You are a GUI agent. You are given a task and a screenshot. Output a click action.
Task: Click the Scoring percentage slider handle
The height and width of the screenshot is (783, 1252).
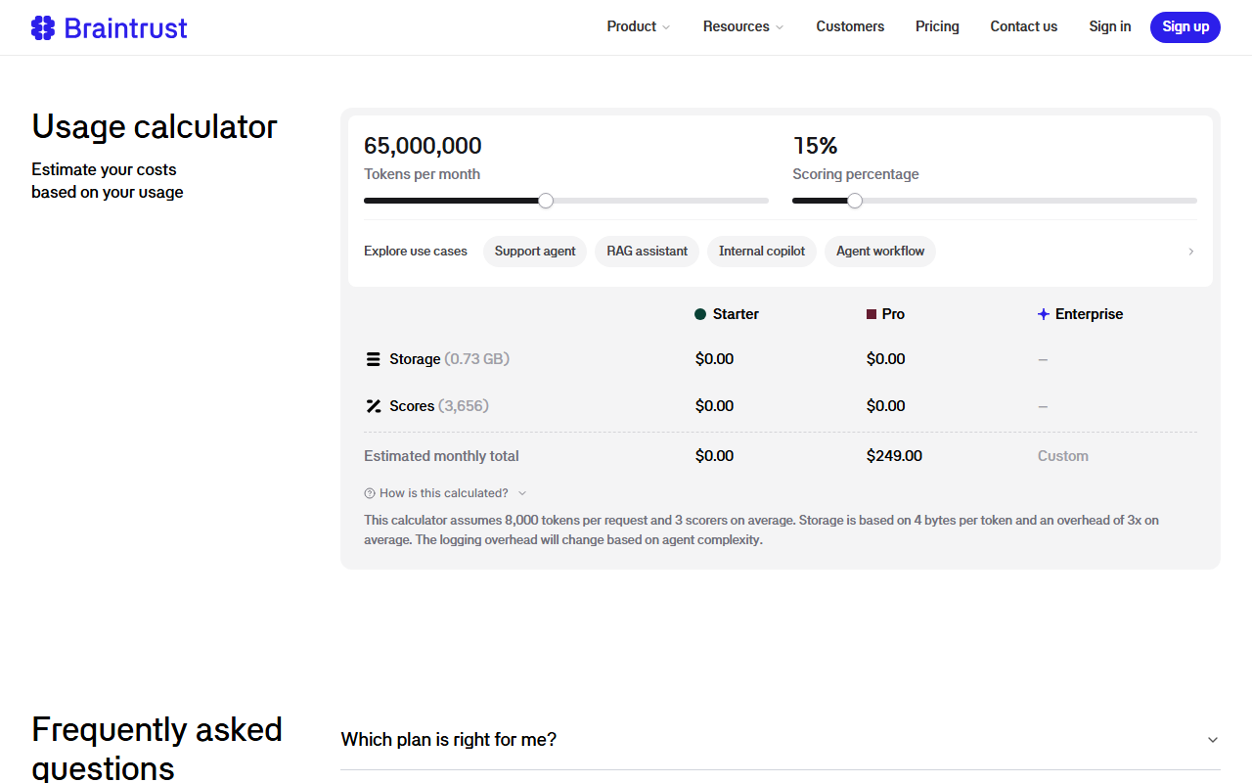855,201
